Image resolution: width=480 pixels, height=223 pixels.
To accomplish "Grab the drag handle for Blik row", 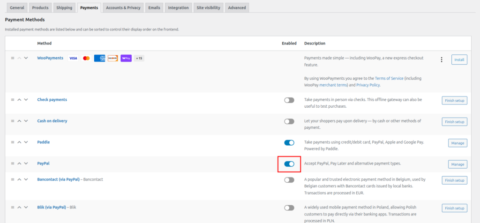I will (13, 207).
